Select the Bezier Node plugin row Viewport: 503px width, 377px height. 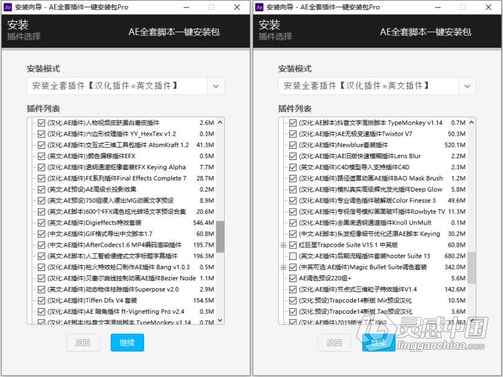coord(126,278)
